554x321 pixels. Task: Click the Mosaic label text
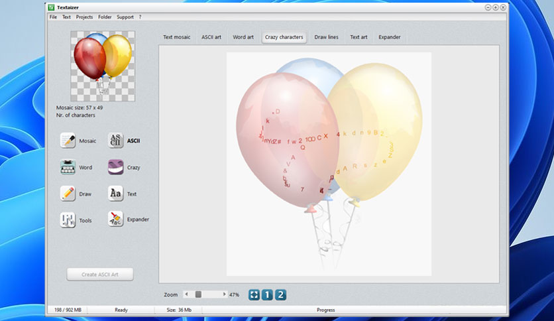click(x=87, y=141)
